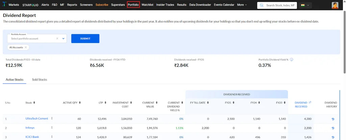Go to STARFOLIO
This screenshot has height=140, width=346.
[30, 5]
